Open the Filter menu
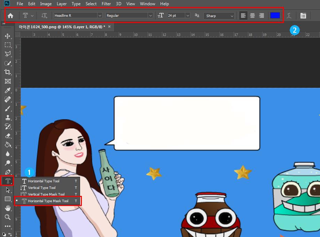320x237 pixels. 106,4
